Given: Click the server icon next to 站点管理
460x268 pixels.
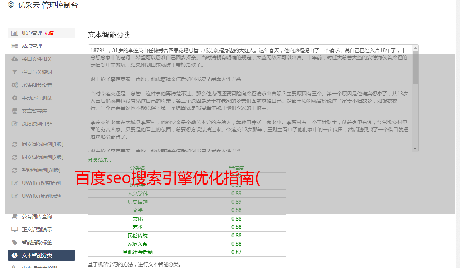Looking at the screenshot, I should pyautogui.click(x=15, y=46).
